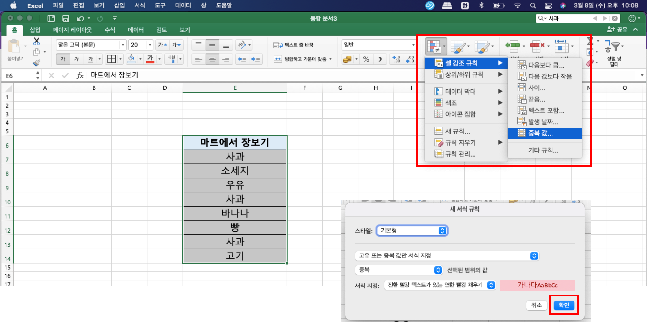Viewport: 647px width, 322px height.
Task: Select bottom vertical alignment
Action: pyautogui.click(x=226, y=45)
